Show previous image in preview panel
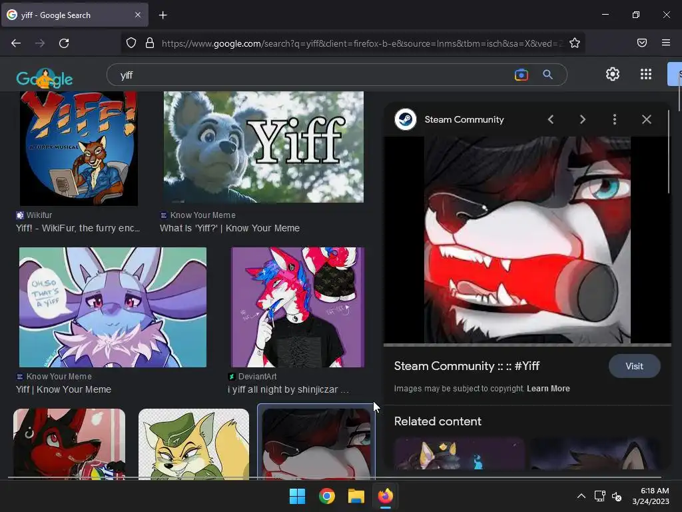 551,119
